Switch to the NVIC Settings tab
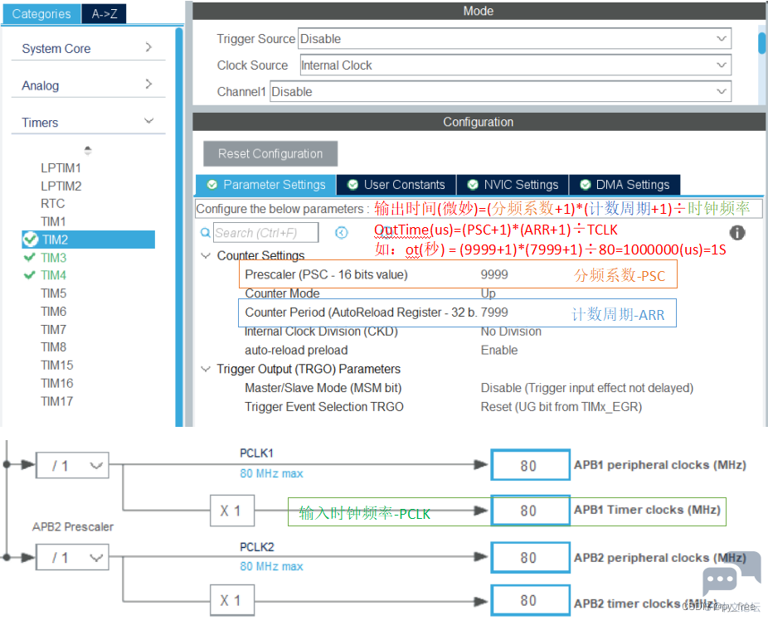The width and height of the screenshot is (768, 620). pos(512,185)
